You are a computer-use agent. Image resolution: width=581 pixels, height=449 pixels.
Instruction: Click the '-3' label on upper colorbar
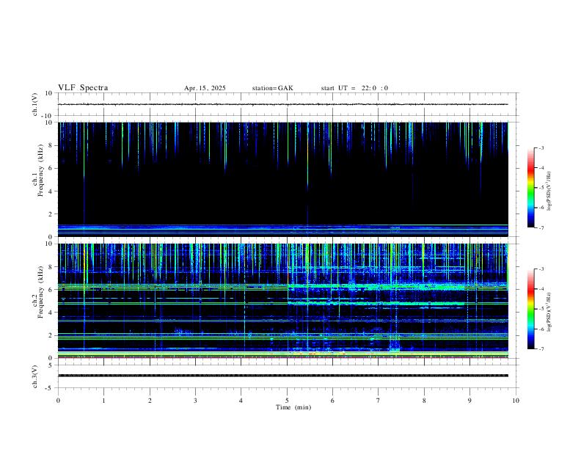point(541,147)
